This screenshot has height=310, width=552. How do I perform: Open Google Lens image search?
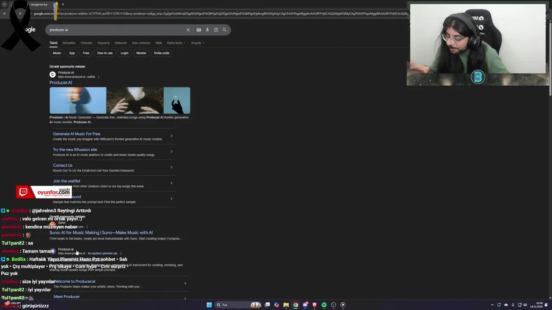tap(216, 30)
